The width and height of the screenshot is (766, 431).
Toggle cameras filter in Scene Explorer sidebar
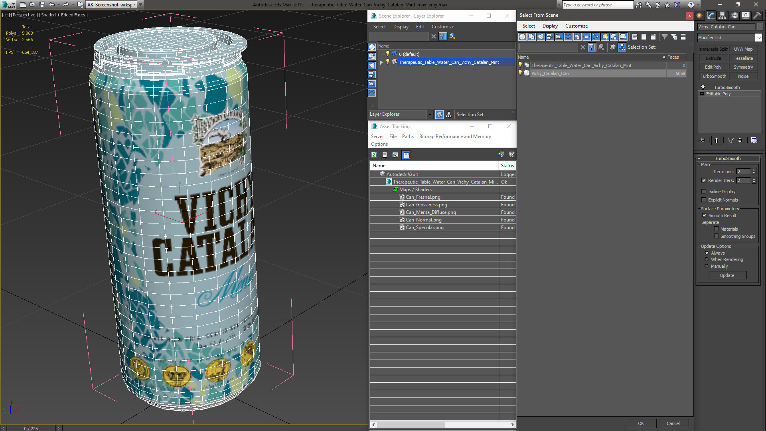click(372, 75)
